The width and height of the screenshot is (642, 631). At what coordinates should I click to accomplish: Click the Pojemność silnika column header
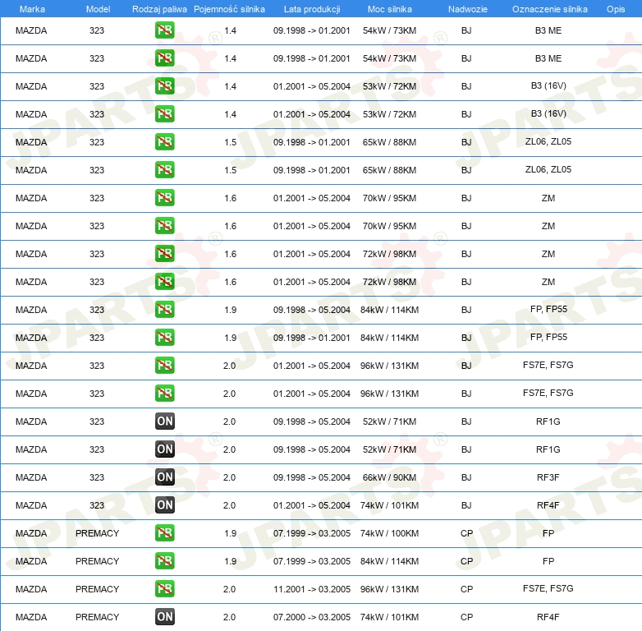point(229,9)
